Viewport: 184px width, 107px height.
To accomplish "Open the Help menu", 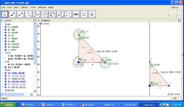I will point(50,7).
